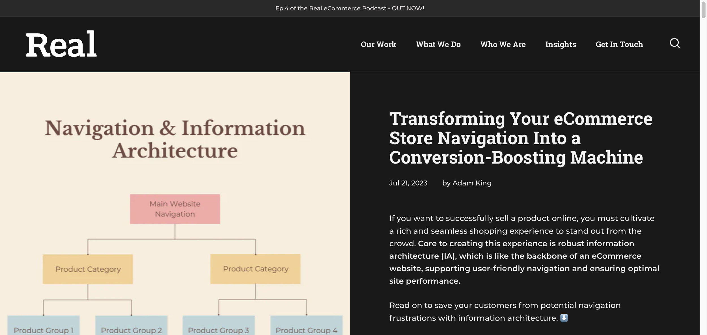The image size is (707, 335).
Task: Click the vertical page scrollbar thumb
Action: point(703,10)
